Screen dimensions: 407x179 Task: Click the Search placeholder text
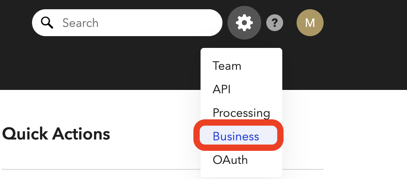[80, 23]
